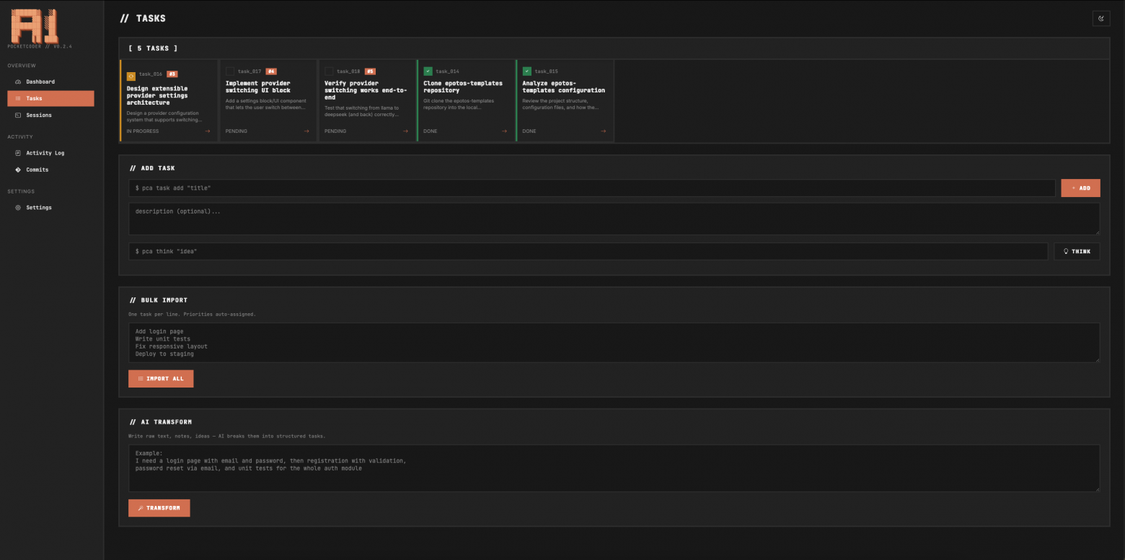Click the '[ 5 TASKS ]' header text
The image size is (1125, 560).
point(153,48)
